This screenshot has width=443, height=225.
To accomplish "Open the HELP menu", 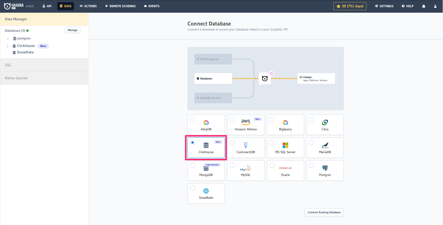I will coord(408,6).
